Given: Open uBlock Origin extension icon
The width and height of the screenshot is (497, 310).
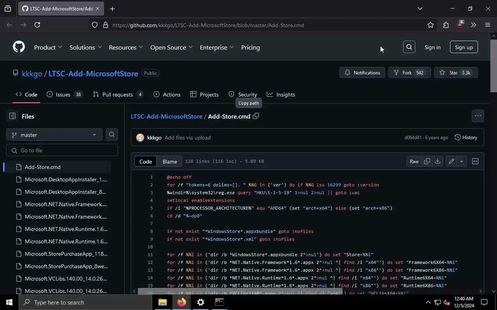Looking at the screenshot, I should pyautogui.click(x=460, y=24).
